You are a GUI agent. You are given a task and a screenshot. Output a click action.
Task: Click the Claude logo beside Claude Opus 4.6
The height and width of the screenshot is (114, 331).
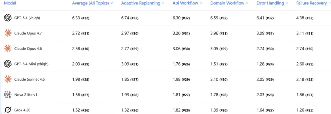(7, 49)
